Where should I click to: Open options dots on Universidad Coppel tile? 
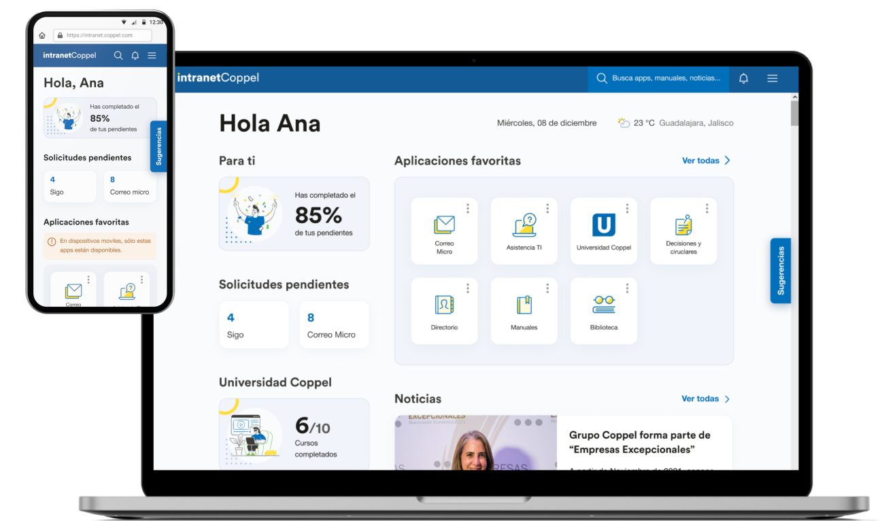pyautogui.click(x=627, y=208)
